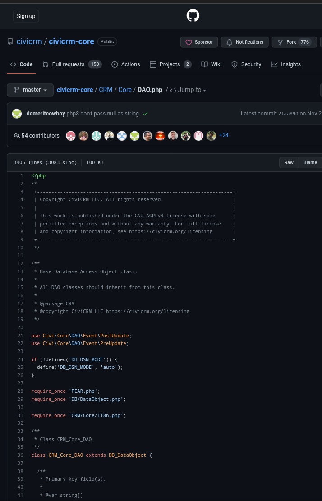Screen dimensions: 322x501
Task: Go to CRM folder in breadcrumb
Action: point(106,90)
